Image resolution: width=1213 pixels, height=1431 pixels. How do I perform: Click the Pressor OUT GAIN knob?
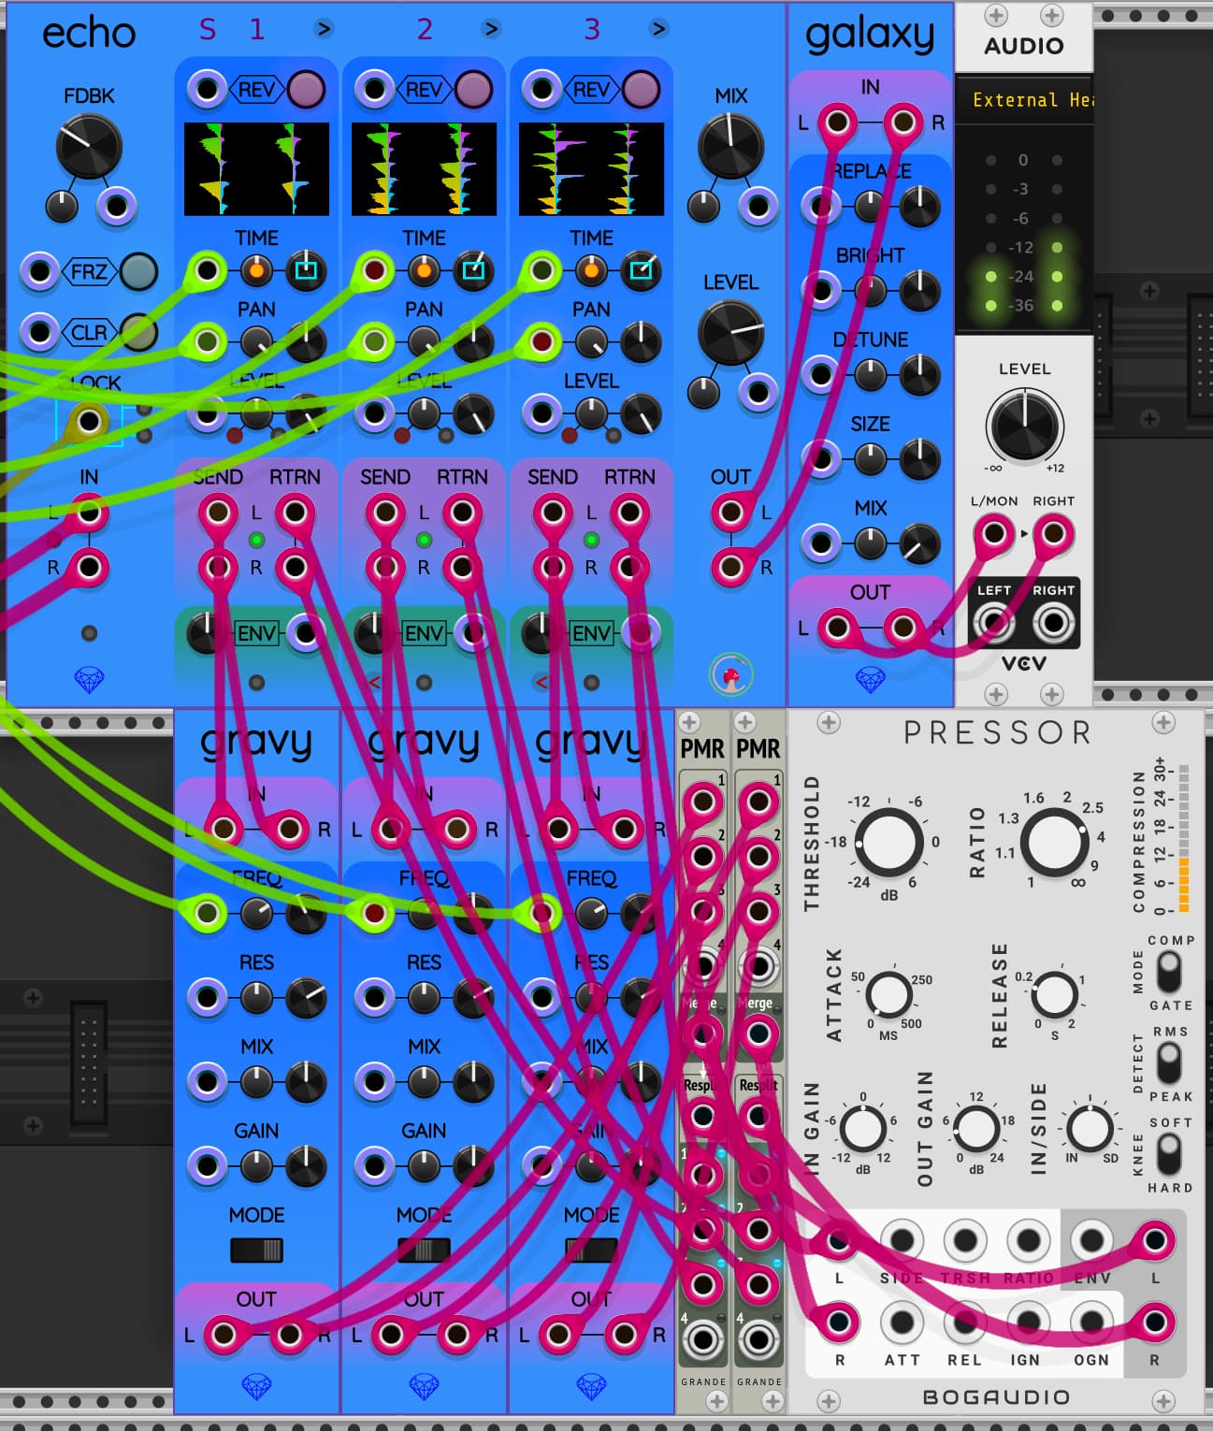[976, 1129]
